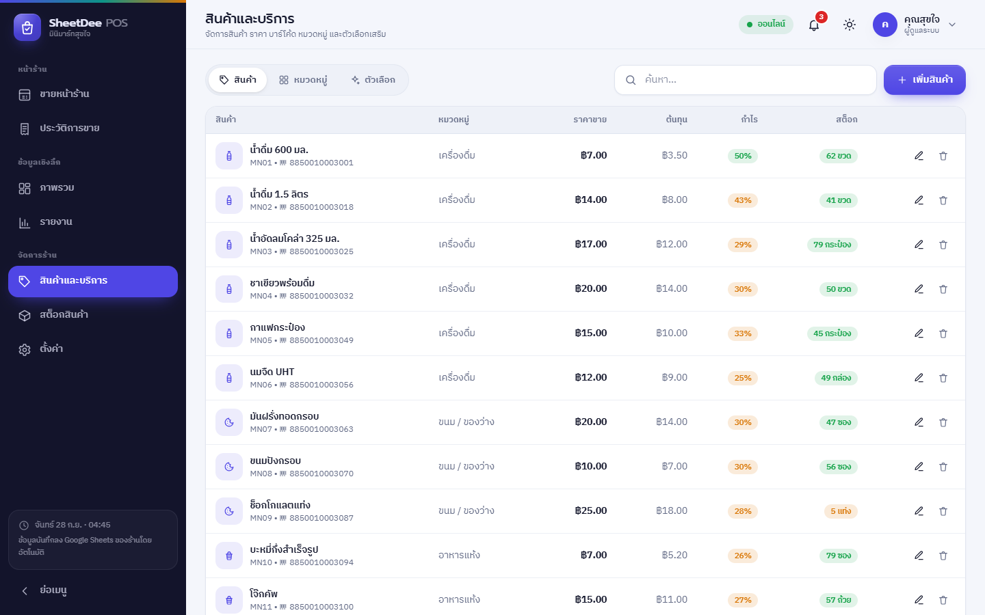Delete the กาแฟกระป๋อง row
Screen dimensions: 985x615
click(x=943, y=333)
